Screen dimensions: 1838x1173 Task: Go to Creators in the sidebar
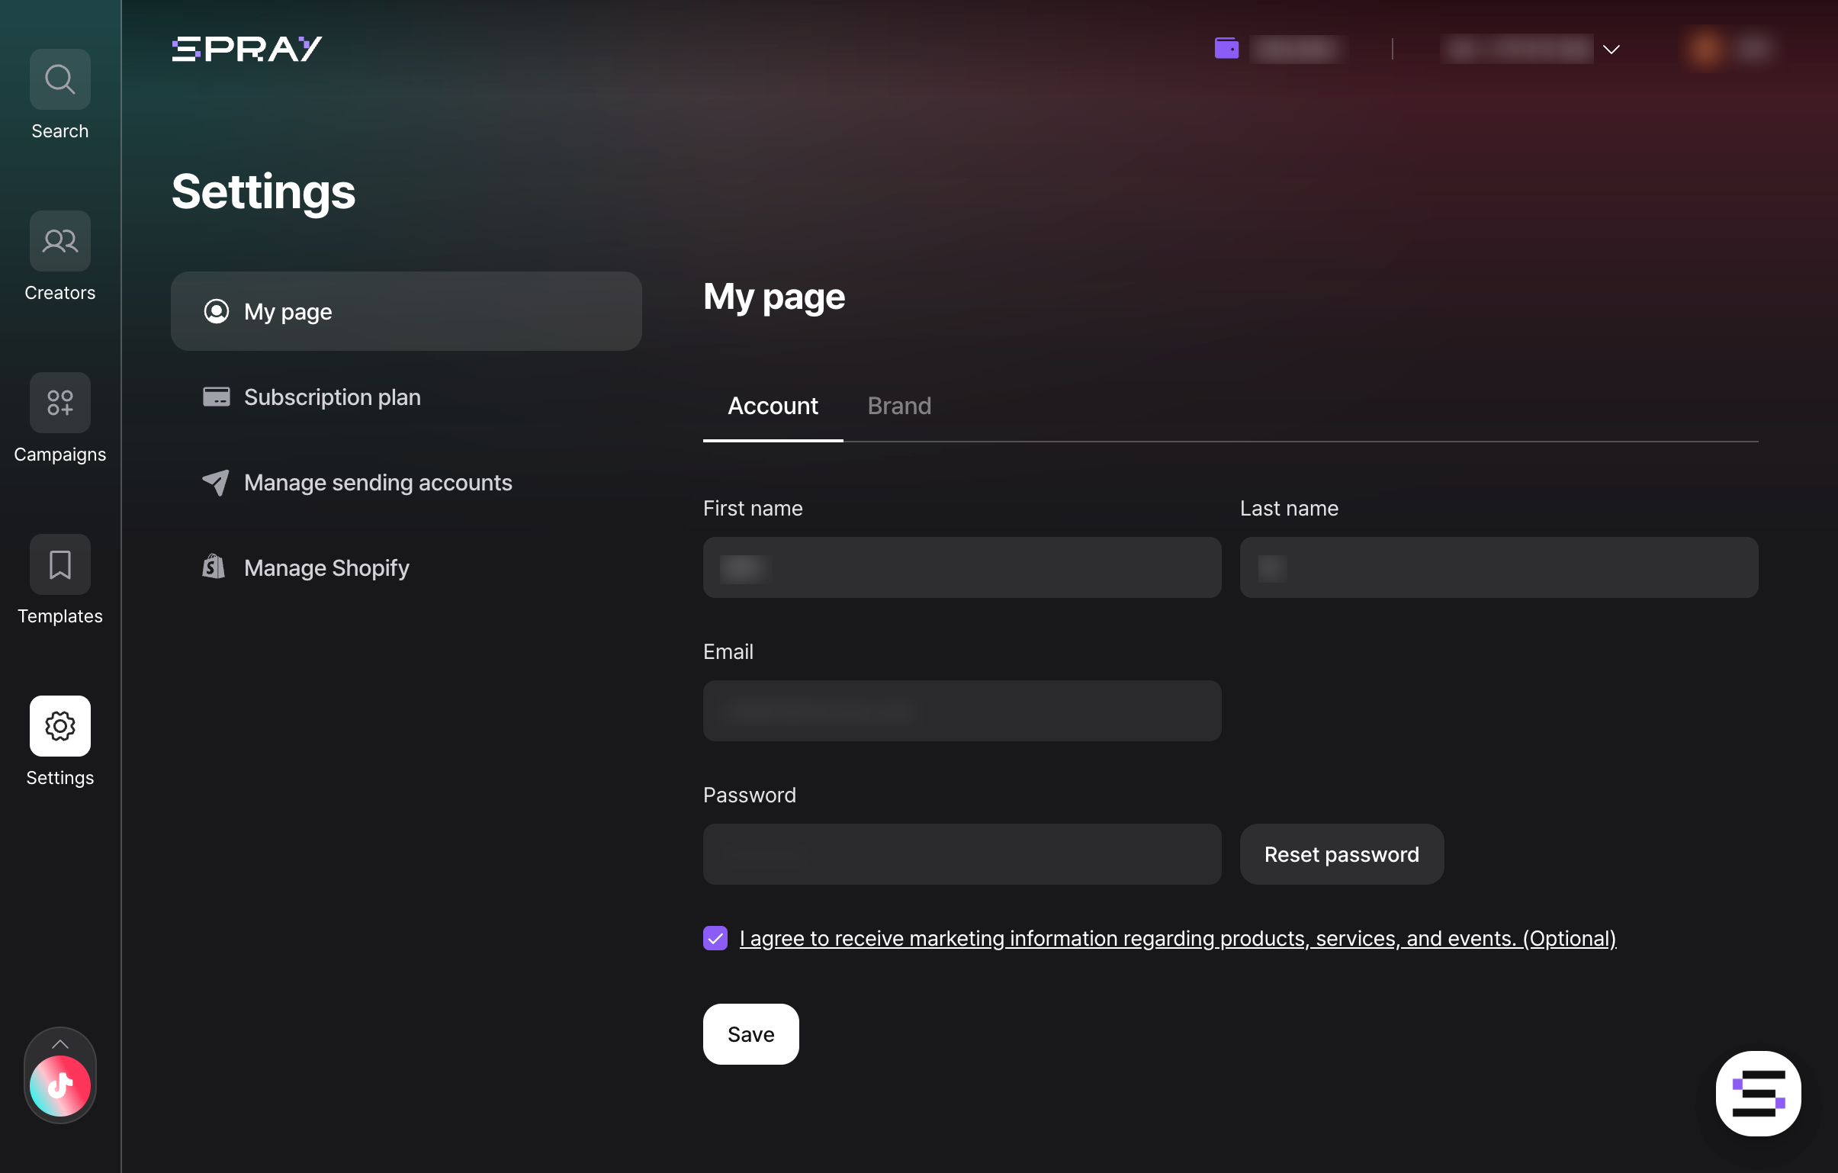[x=59, y=241]
